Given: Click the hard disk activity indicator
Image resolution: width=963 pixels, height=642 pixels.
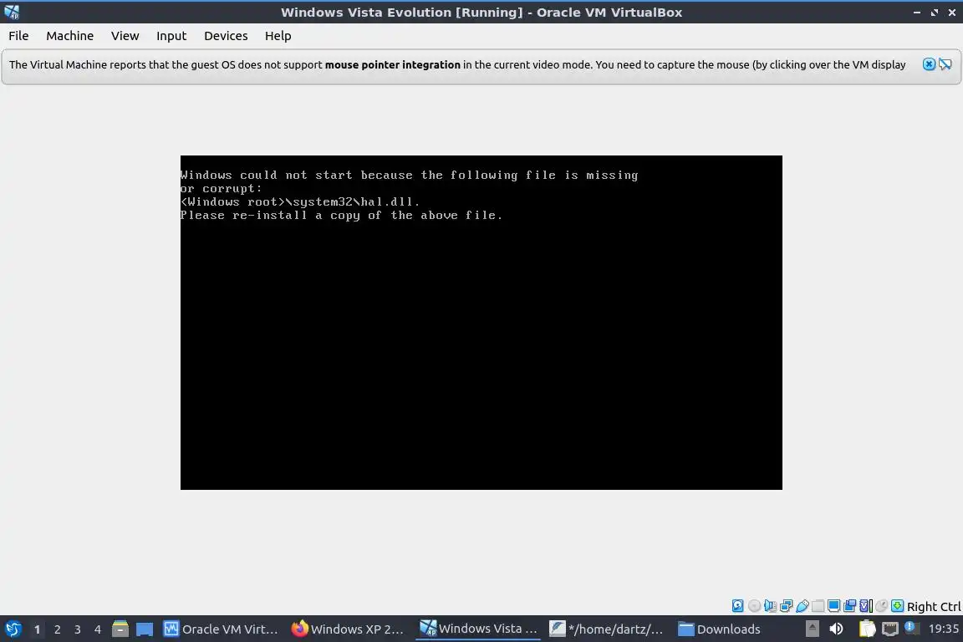Looking at the screenshot, I should 737,606.
